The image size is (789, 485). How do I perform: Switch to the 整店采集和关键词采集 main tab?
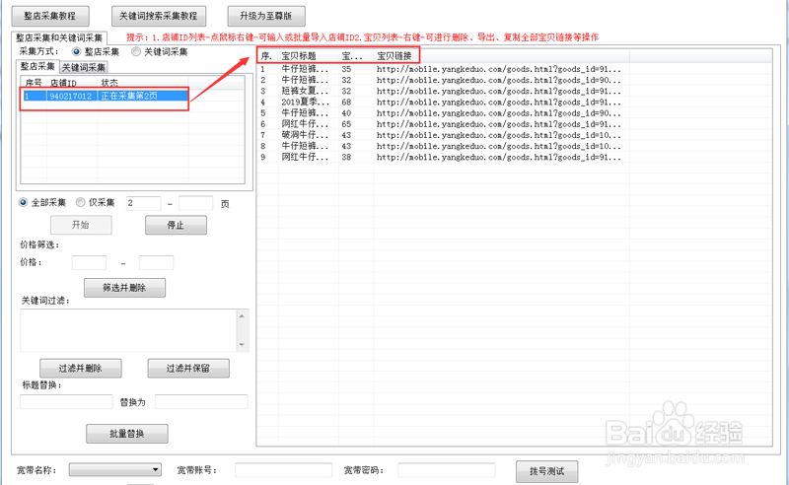click(59, 37)
